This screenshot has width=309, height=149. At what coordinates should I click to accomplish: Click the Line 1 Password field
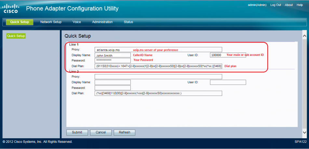(113, 60)
